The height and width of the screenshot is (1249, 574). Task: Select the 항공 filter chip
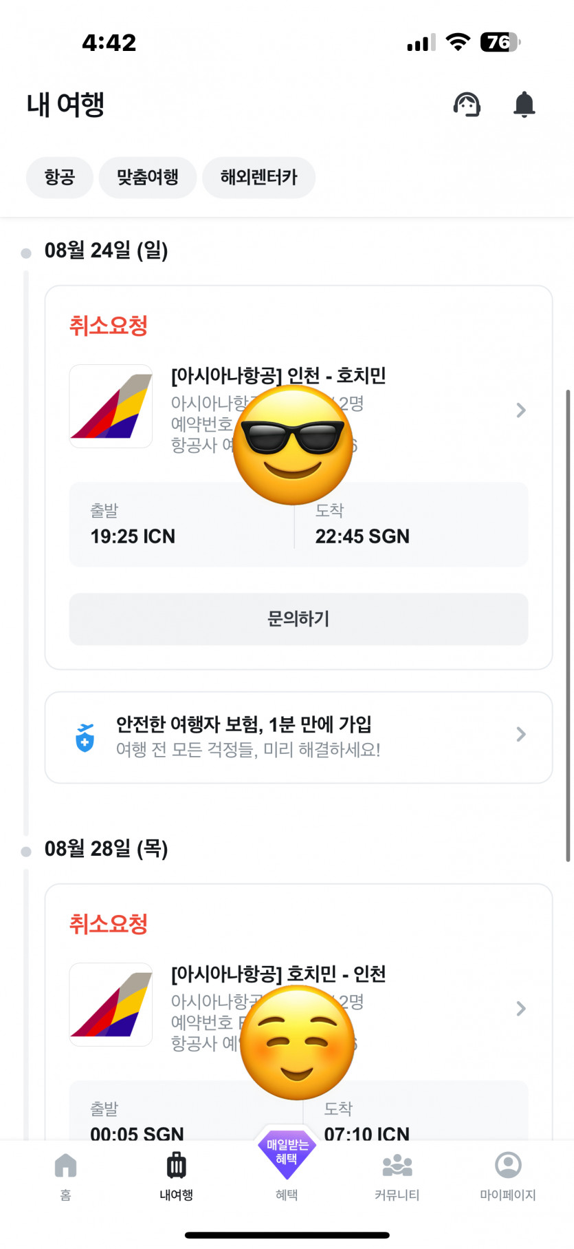60,178
